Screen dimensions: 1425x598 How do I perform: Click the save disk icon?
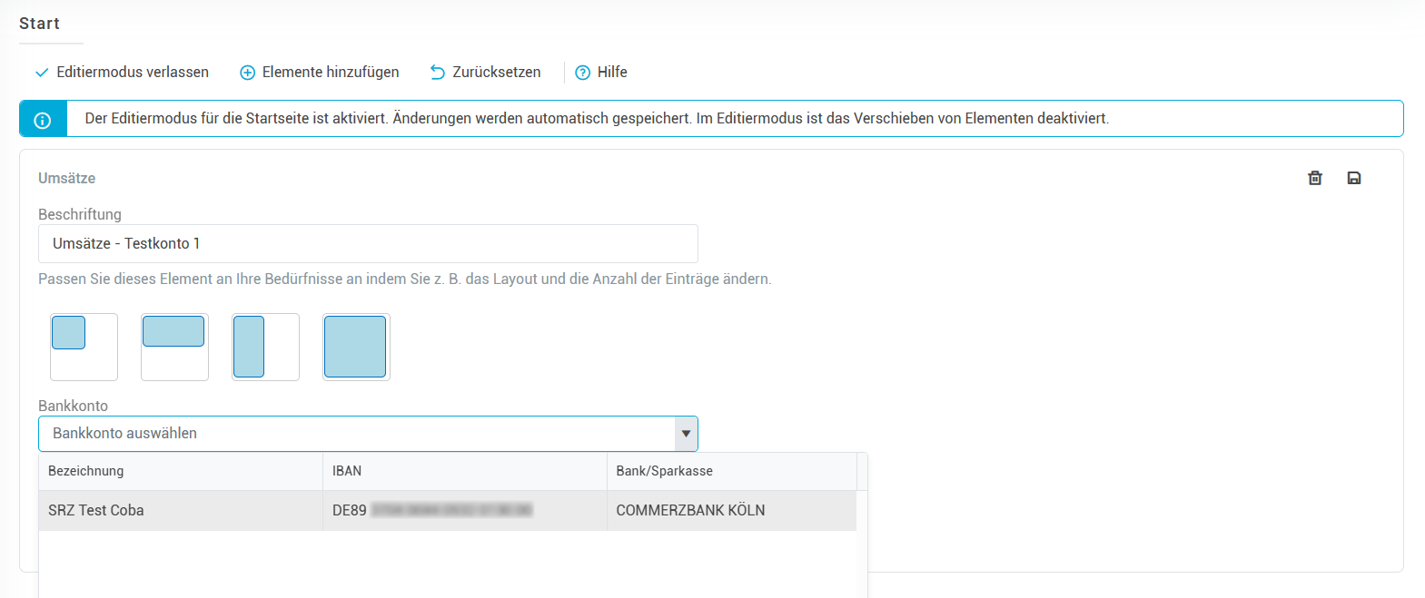[1353, 178]
